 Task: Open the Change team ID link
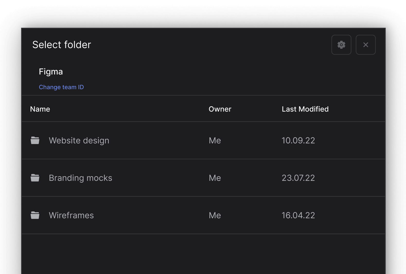click(61, 87)
